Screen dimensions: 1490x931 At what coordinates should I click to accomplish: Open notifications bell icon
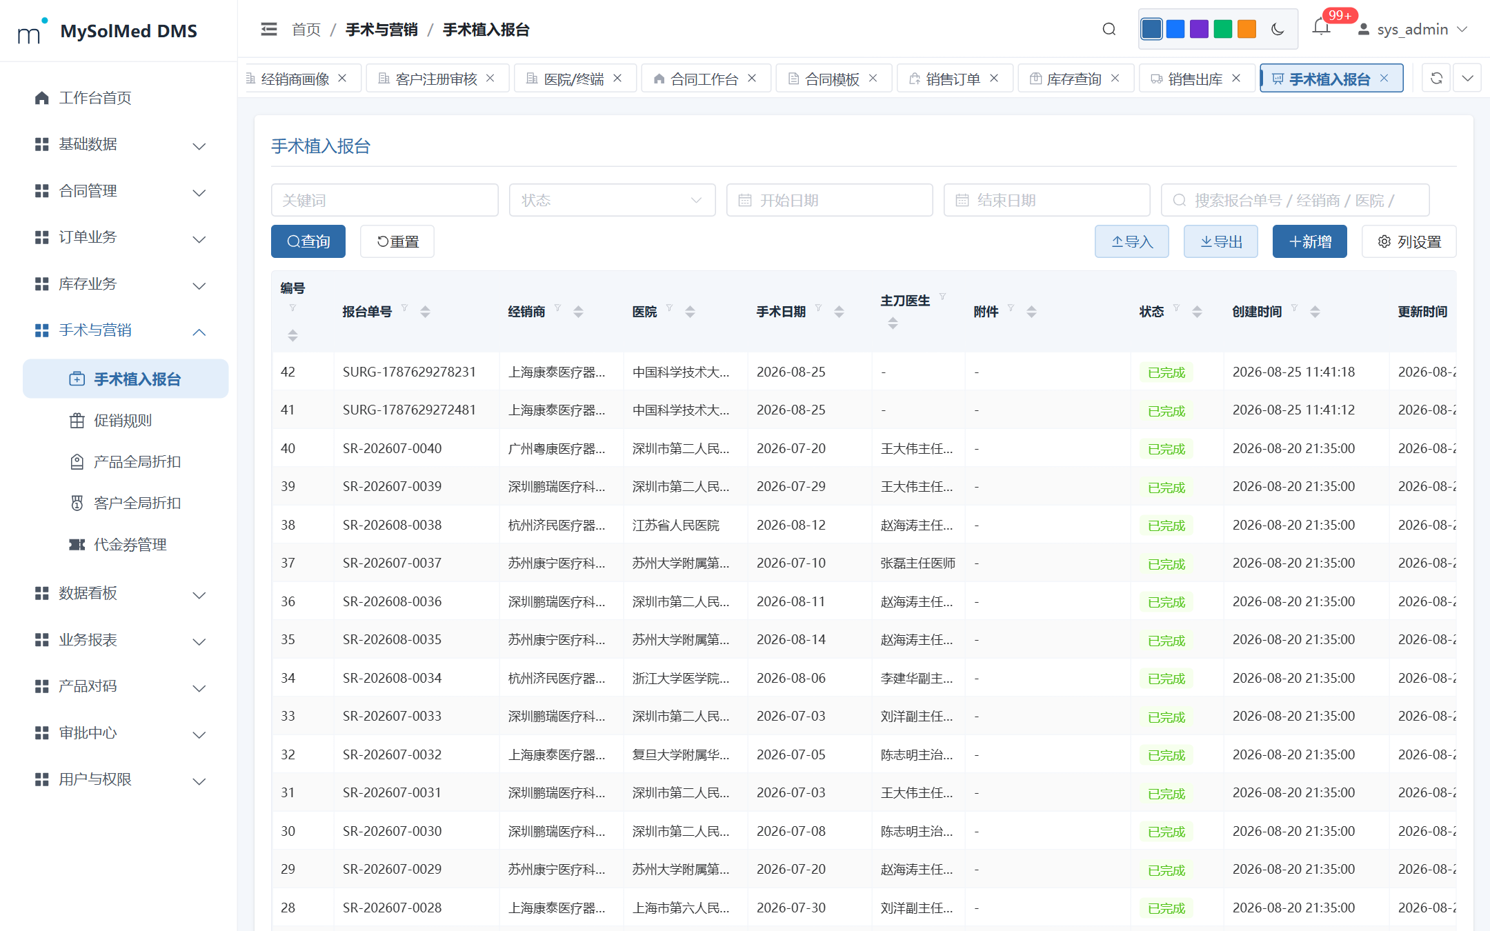tap(1321, 28)
